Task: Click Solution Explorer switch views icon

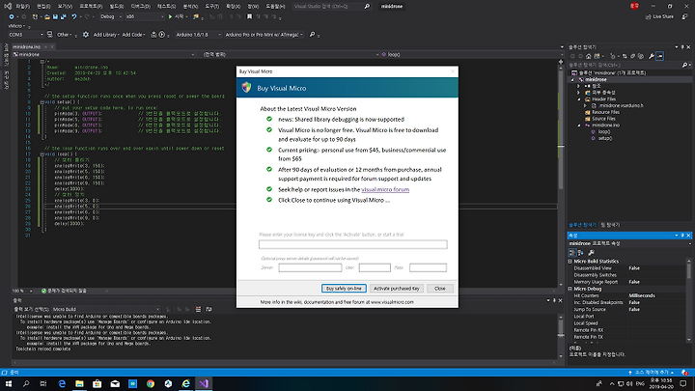Action: point(598,56)
